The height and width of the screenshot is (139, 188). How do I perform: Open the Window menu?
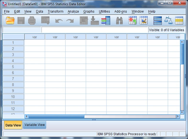coord(138,11)
